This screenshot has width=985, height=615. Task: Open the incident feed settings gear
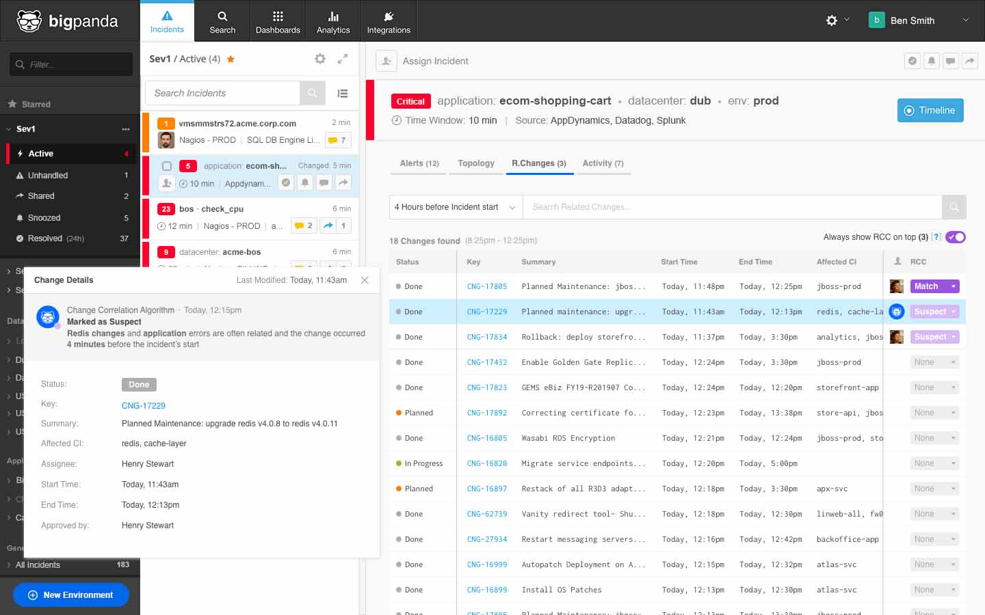pos(320,59)
